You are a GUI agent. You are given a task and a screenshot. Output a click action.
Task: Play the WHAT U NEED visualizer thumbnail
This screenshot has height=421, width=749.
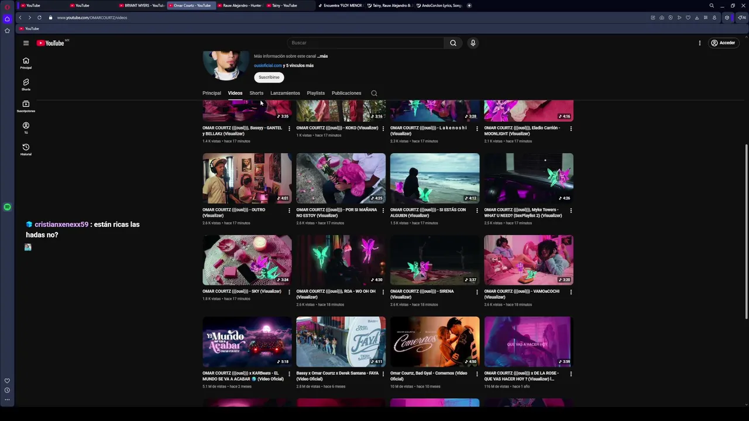point(528,178)
